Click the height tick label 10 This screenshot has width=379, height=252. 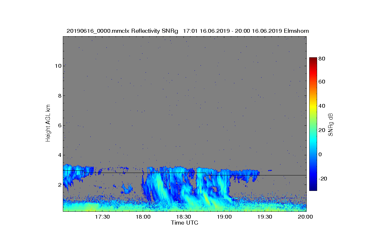tap(58, 66)
